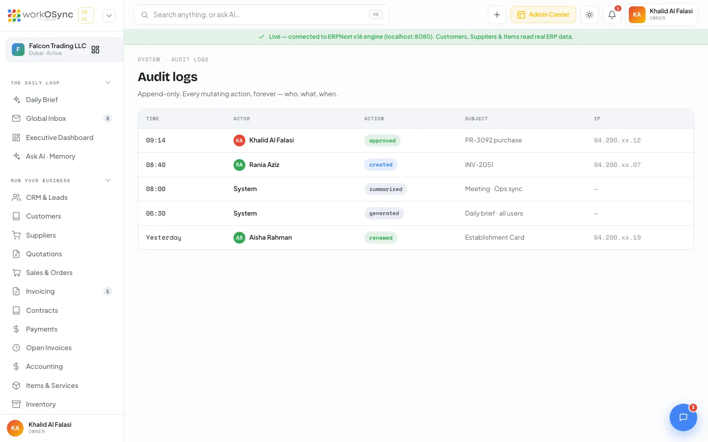Open Items & Services box icon
The image size is (708, 442).
pos(16,386)
